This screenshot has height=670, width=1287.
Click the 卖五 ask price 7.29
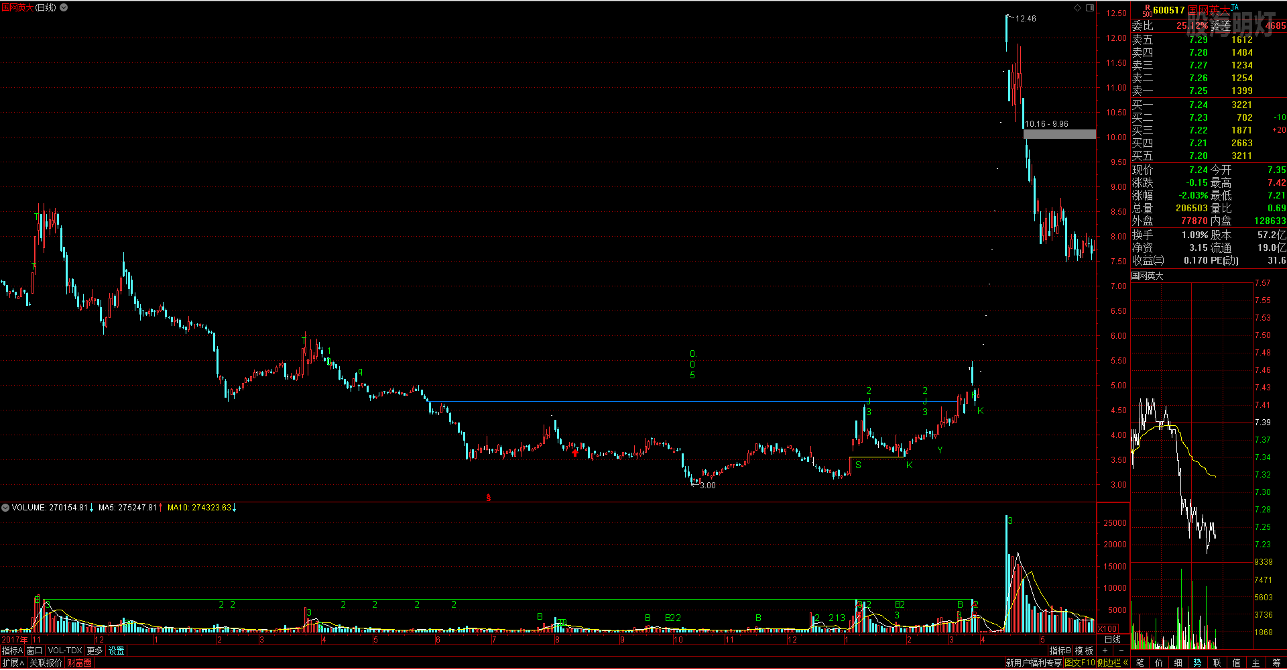click(1199, 40)
